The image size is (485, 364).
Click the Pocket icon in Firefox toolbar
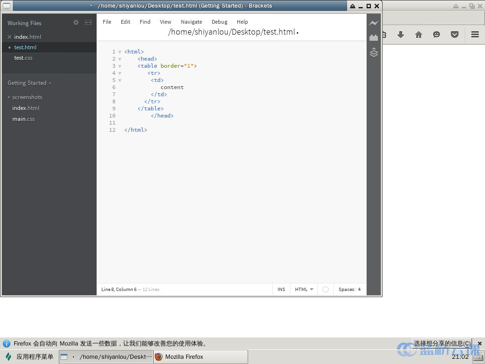(x=455, y=35)
